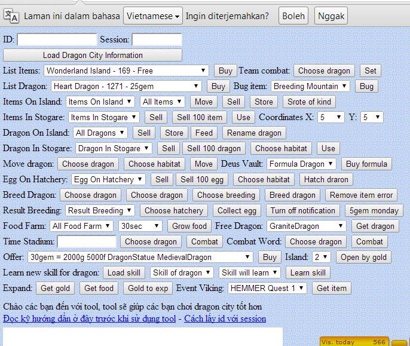The width and height of the screenshot is (410, 346).
Task: Focus the ID input field
Action: (57, 39)
